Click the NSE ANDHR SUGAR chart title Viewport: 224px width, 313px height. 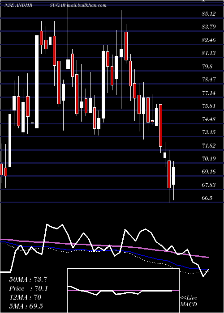35,5
